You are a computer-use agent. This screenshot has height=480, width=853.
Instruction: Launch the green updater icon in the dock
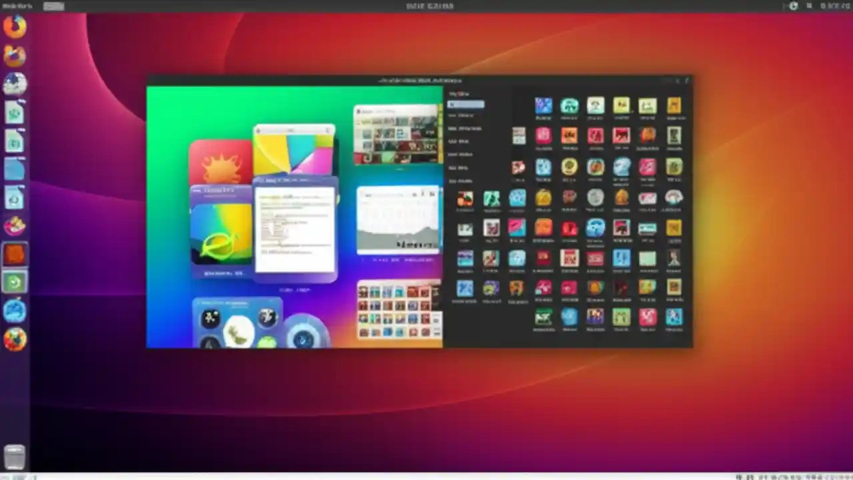pyautogui.click(x=15, y=281)
